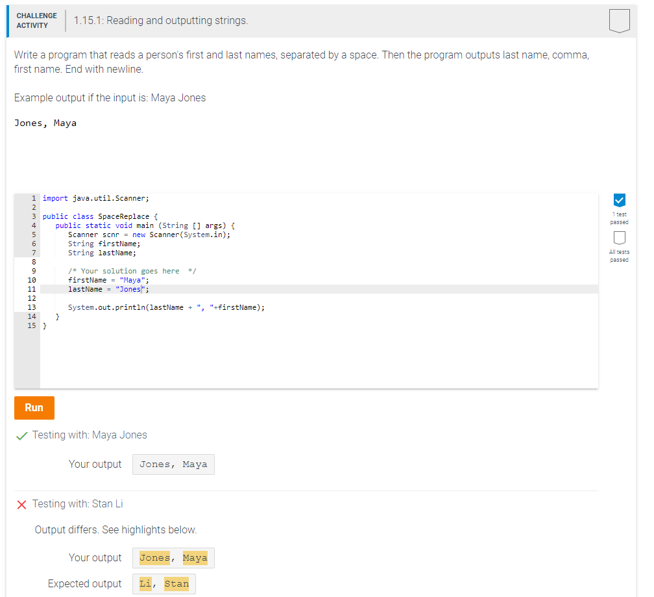Click the red X beside Stan Li test
Viewport: 654px width, 597px height.
[21, 505]
